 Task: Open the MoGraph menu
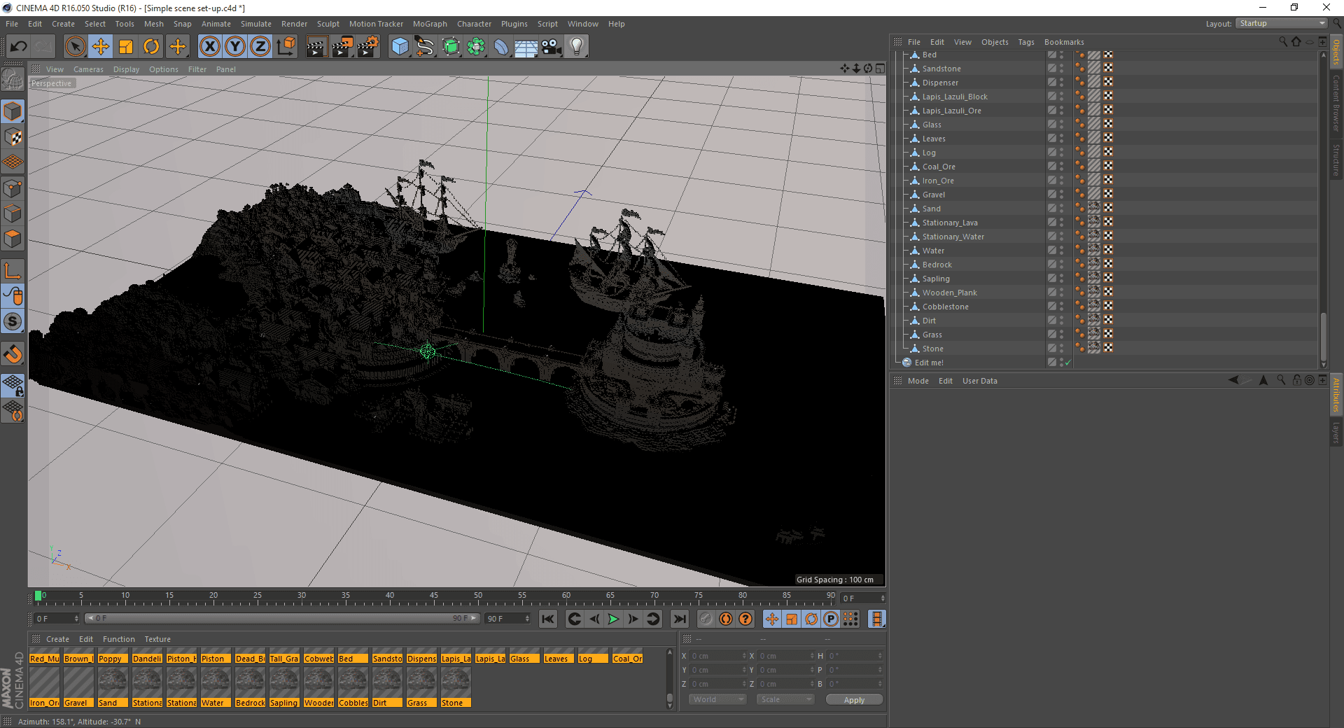coord(430,24)
